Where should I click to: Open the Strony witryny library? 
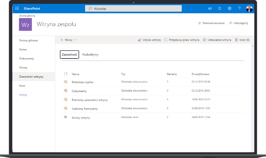click(81, 118)
